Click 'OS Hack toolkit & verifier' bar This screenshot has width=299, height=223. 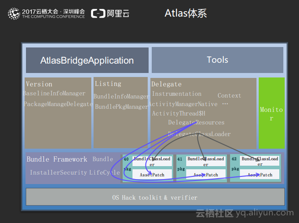point(155,197)
